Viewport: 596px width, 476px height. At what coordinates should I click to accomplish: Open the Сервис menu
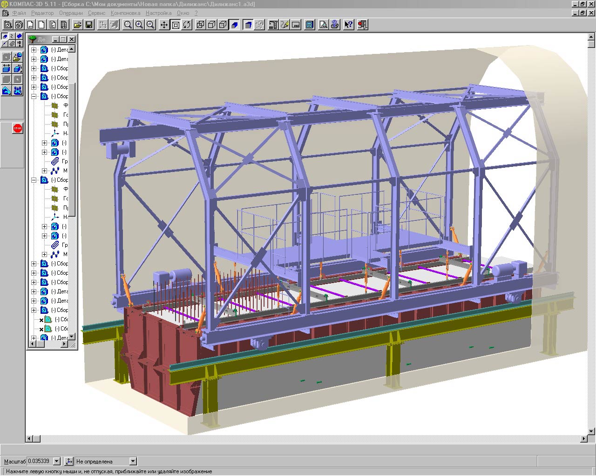point(96,13)
